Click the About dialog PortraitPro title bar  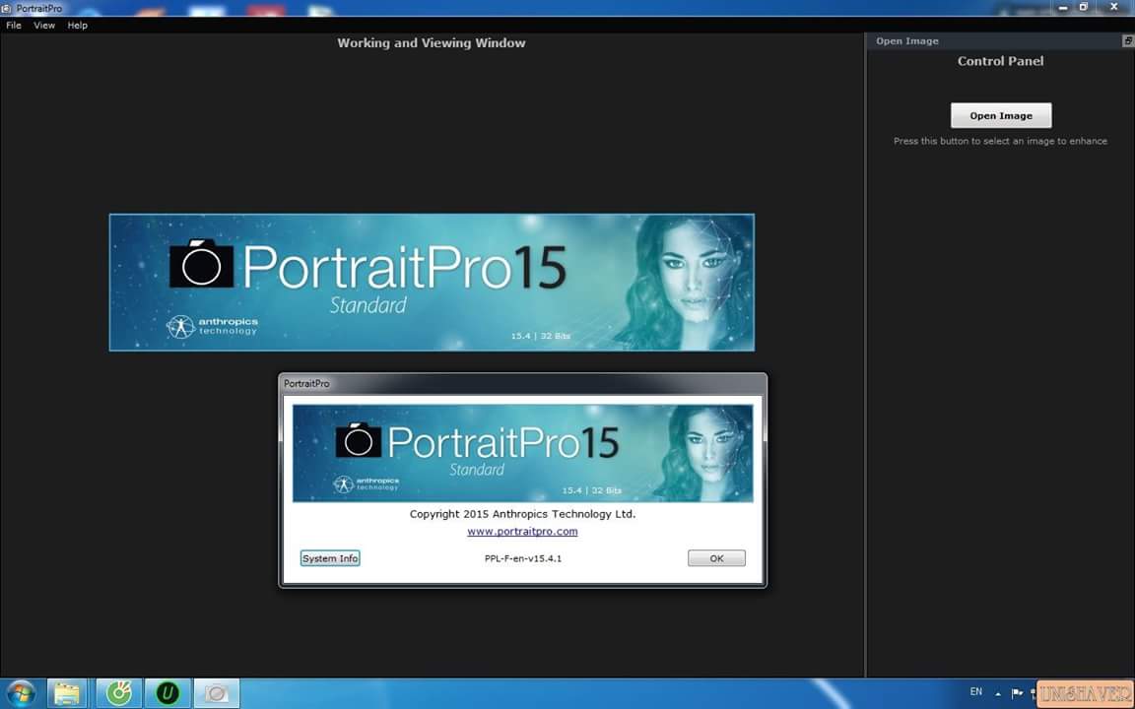click(x=522, y=383)
